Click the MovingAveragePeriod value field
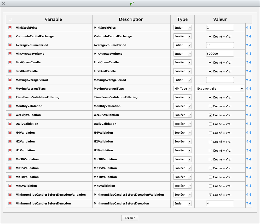260x224 pixels. 220,80
